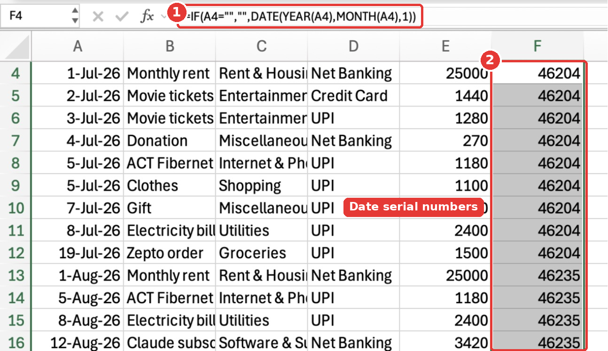
Task: Select the 3-Jul-26 date cell
Action: point(78,118)
